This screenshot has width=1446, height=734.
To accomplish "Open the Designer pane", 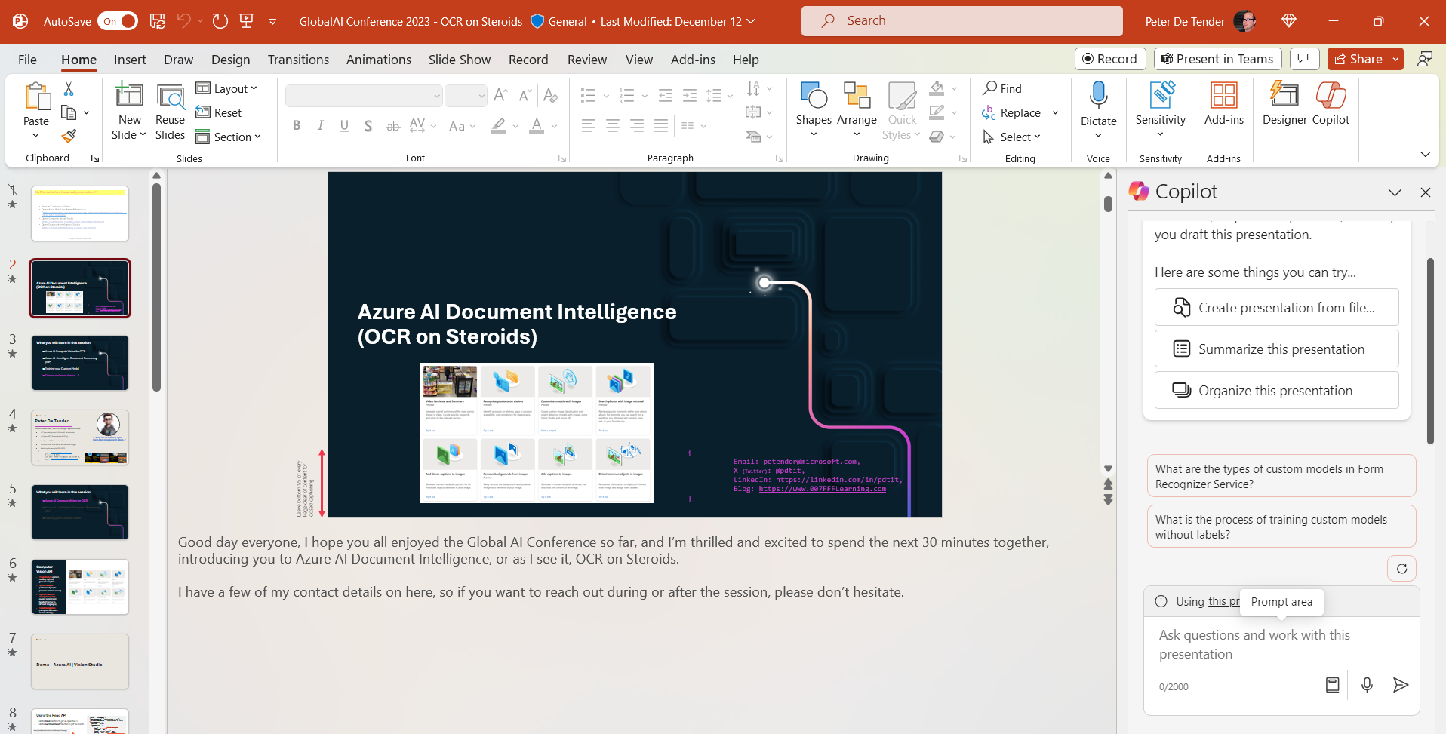I will [1284, 103].
